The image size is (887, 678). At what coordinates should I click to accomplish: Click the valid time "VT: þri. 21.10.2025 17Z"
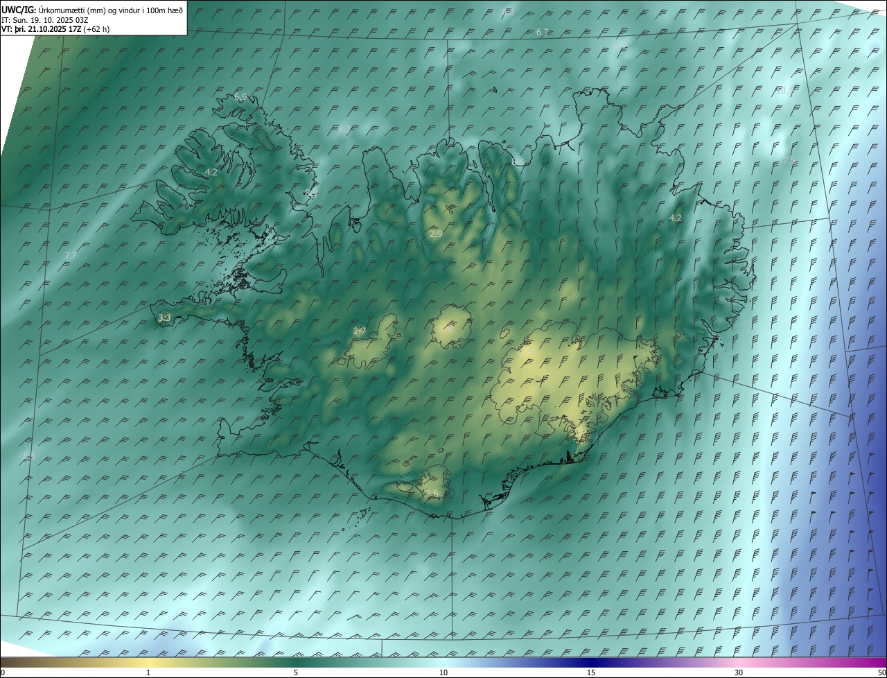[41, 29]
